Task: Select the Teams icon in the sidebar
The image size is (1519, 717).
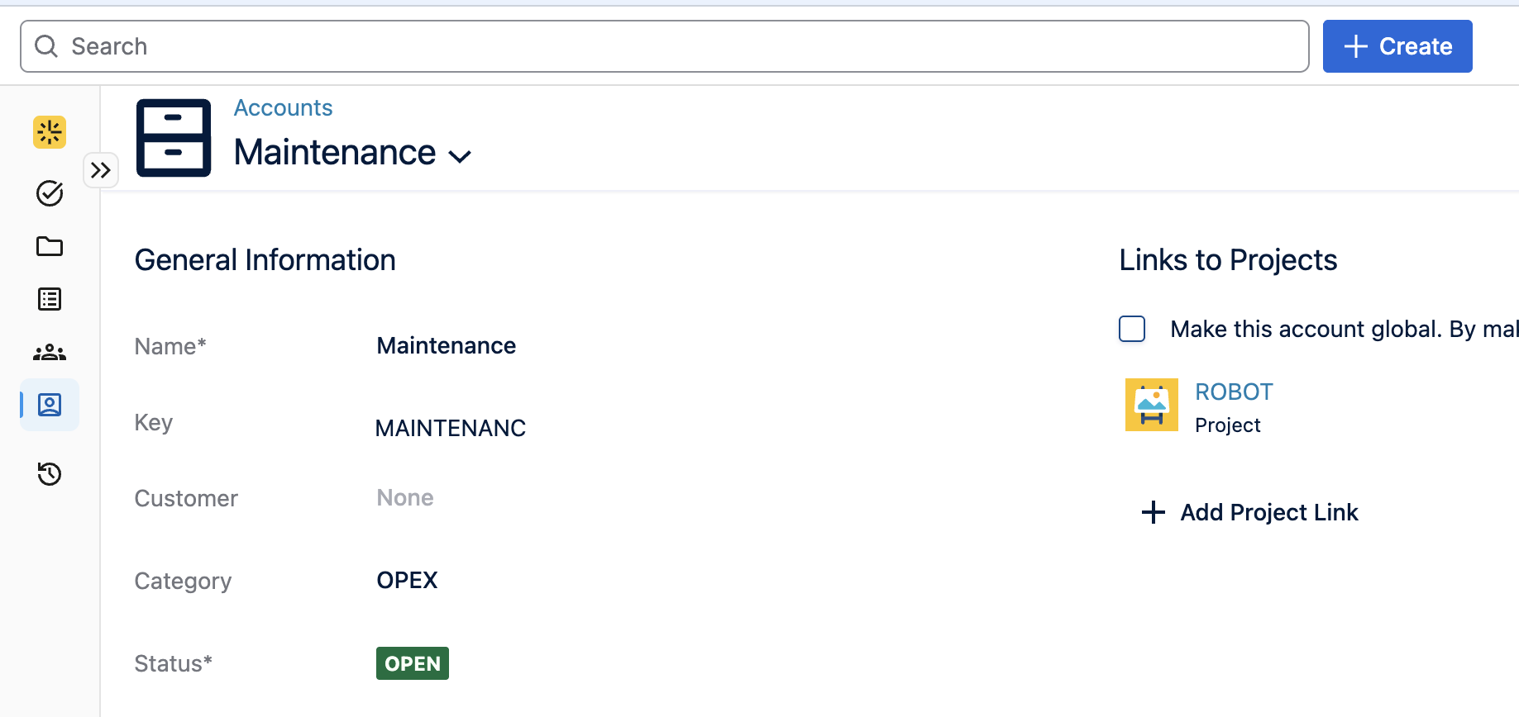Action: 49,352
